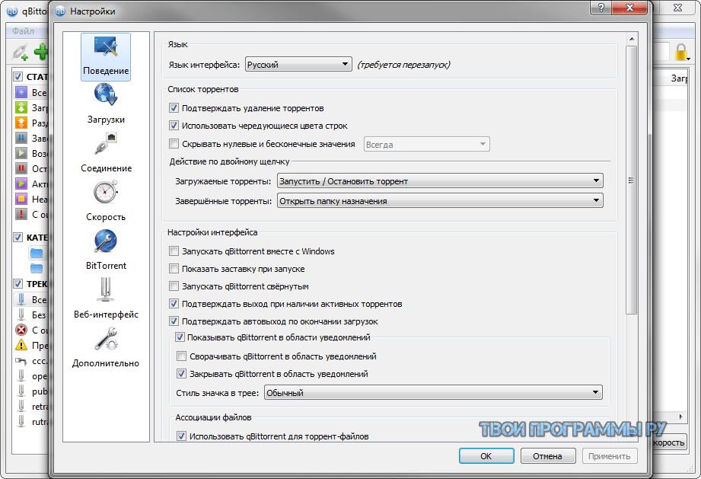Click the add torrent link icon in main window

(x=20, y=53)
